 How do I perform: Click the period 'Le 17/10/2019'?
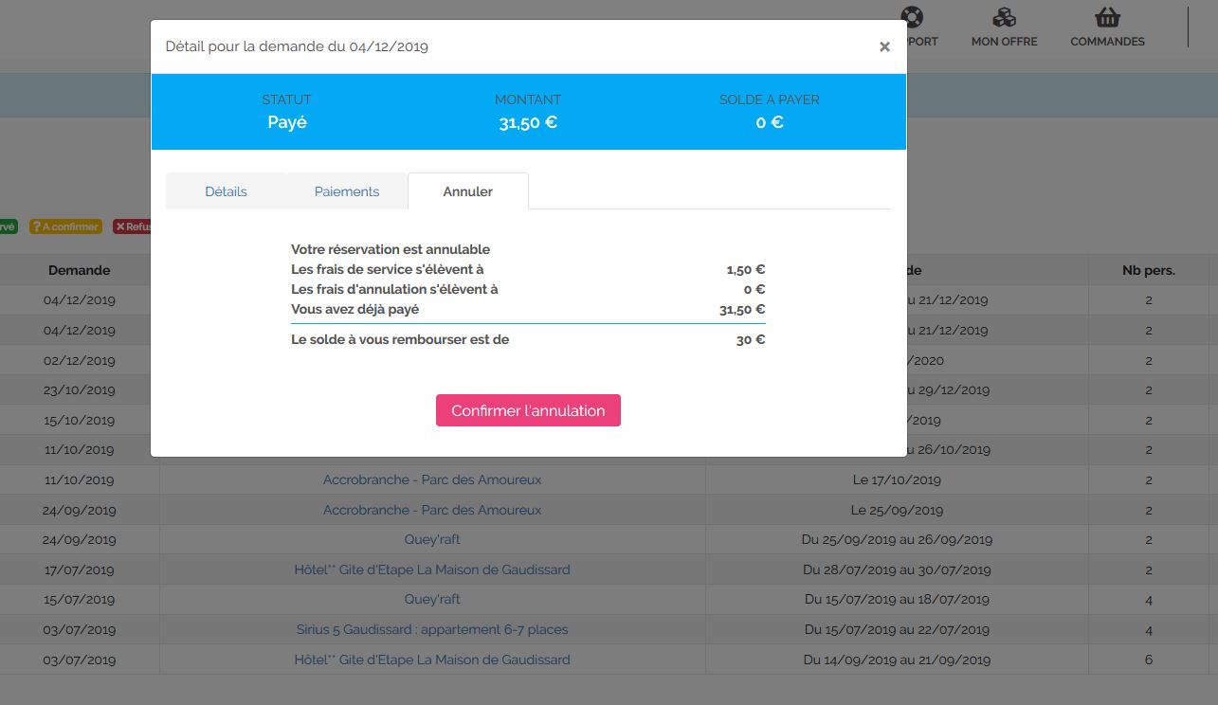point(897,479)
